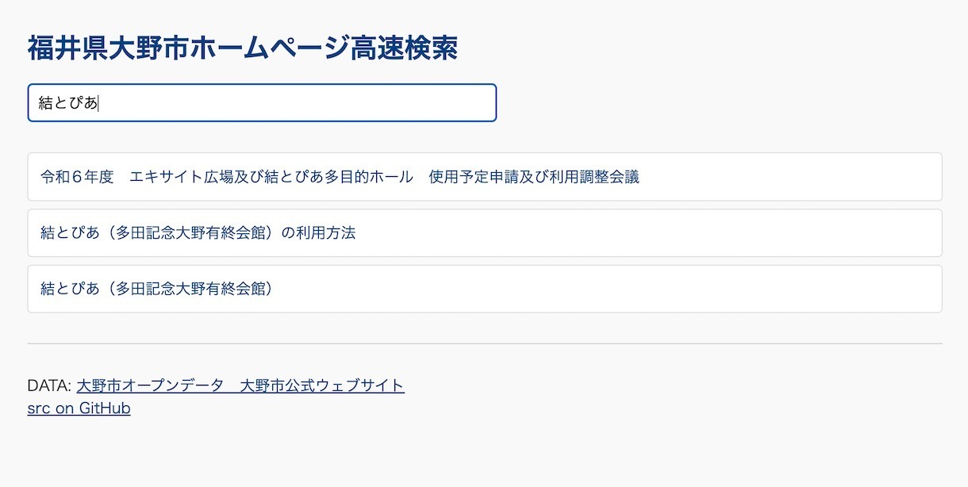Click the horizontal divider above the footer
The image size is (968, 487).
click(485, 343)
